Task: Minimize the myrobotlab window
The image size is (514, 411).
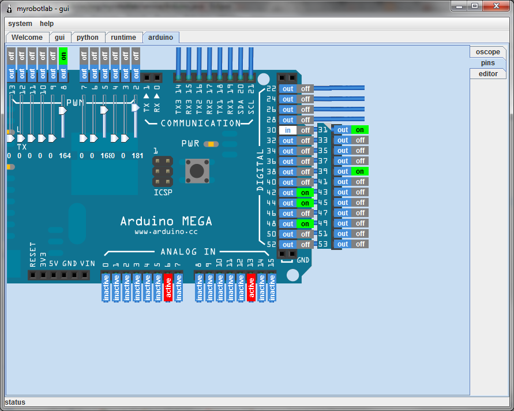Action: pyautogui.click(x=459, y=6)
